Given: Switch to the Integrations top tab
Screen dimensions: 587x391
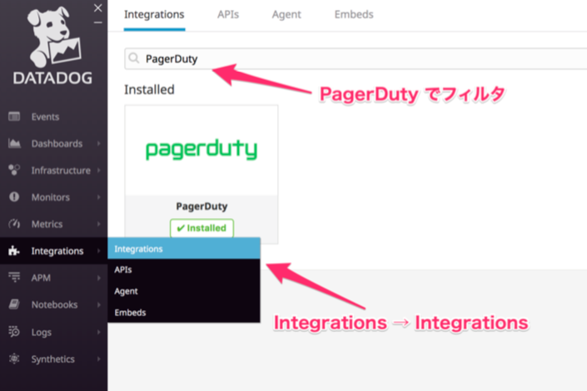Looking at the screenshot, I should click(x=154, y=15).
